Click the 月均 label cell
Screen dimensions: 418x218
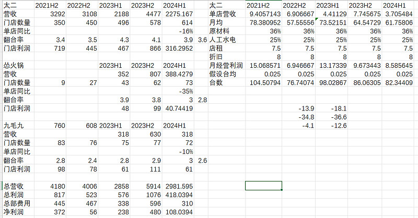pos(227,22)
